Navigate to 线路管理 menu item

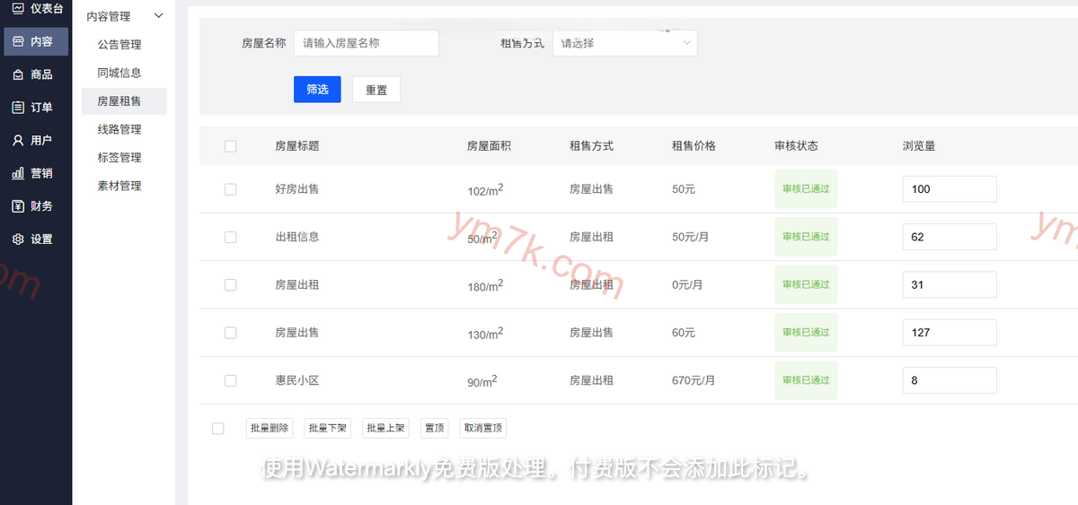pyautogui.click(x=119, y=129)
